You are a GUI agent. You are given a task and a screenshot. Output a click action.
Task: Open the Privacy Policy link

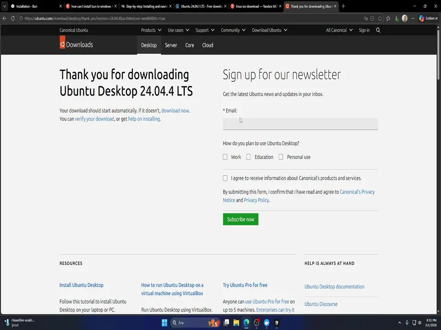tap(256, 200)
